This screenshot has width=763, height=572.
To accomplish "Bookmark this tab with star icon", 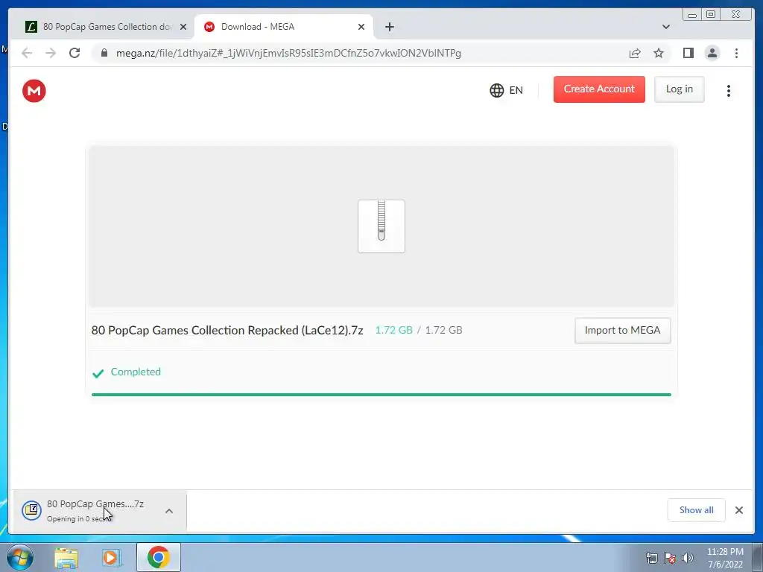I will tap(659, 53).
